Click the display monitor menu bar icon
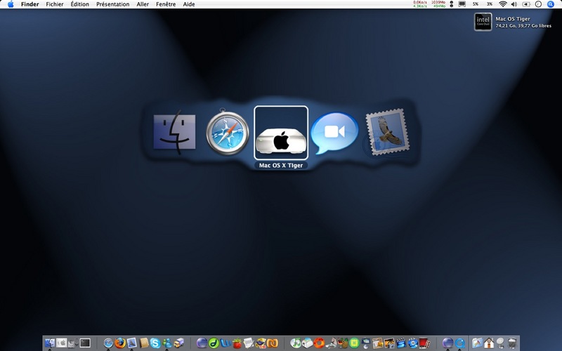 [x=462, y=4]
